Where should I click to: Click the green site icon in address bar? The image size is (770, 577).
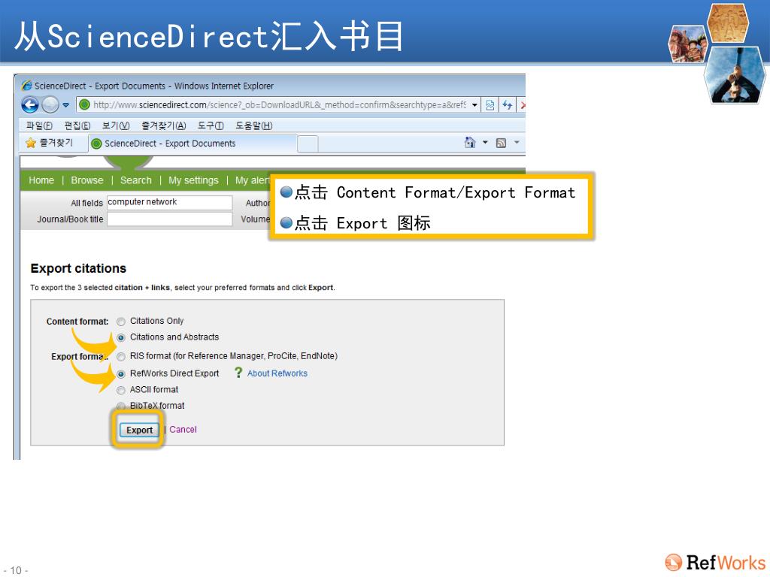(x=84, y=104)
